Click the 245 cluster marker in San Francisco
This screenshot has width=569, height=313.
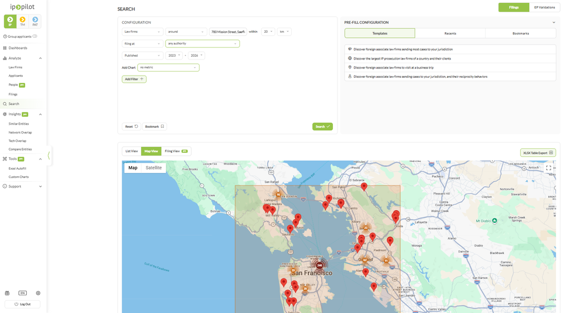pos(320,265)
